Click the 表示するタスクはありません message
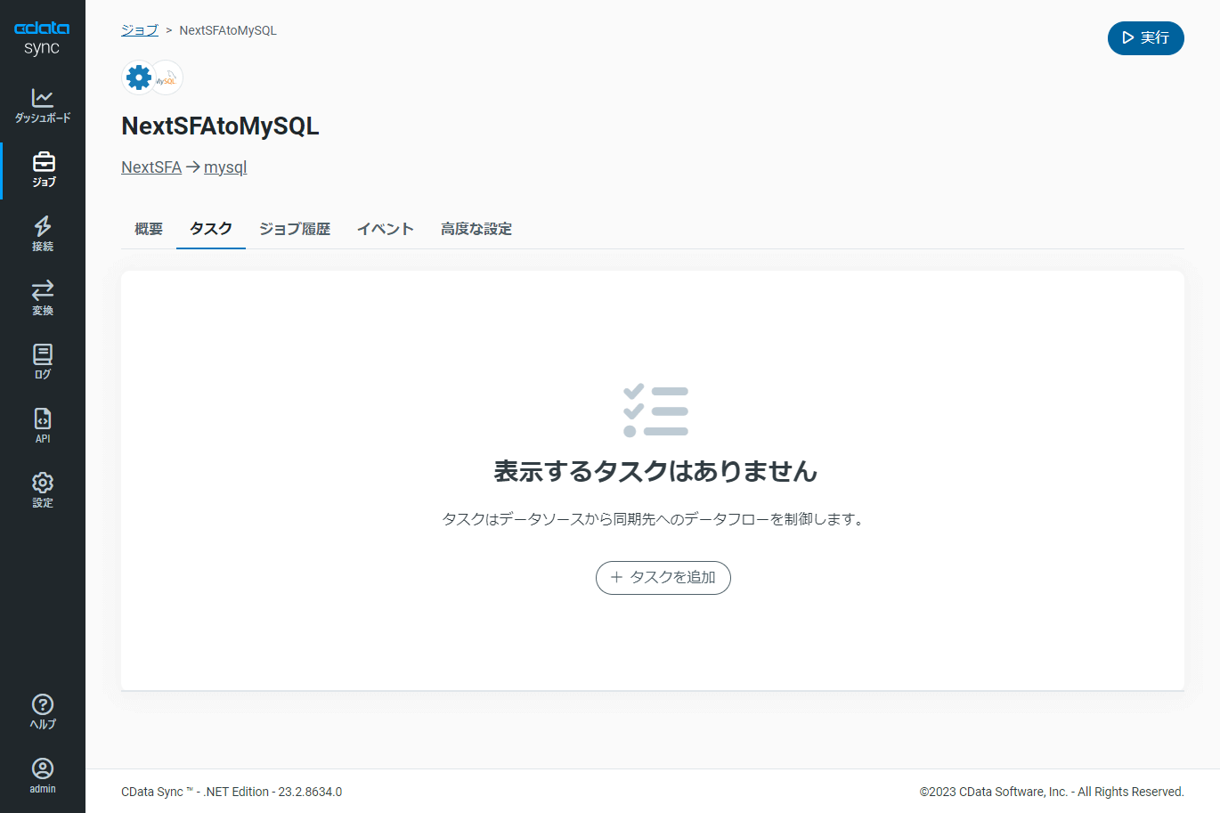 pyautogui.click(x=655, y=471)
